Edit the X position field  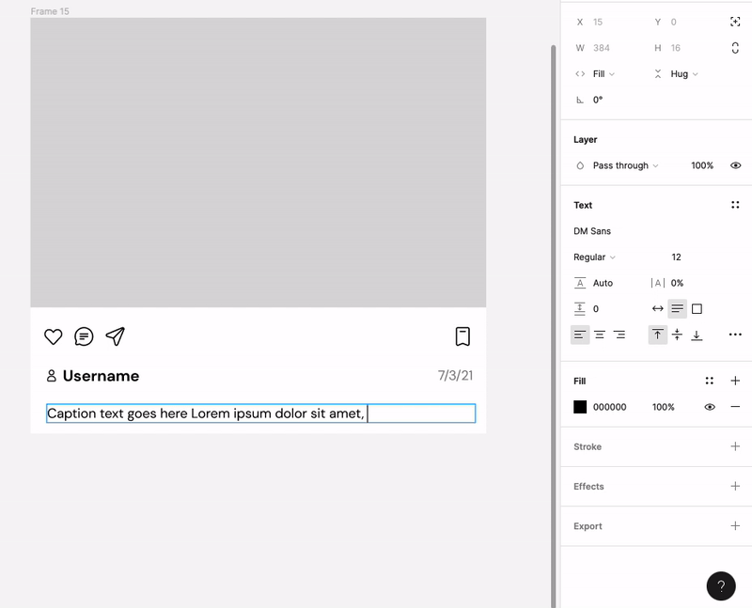click(598, 22)
